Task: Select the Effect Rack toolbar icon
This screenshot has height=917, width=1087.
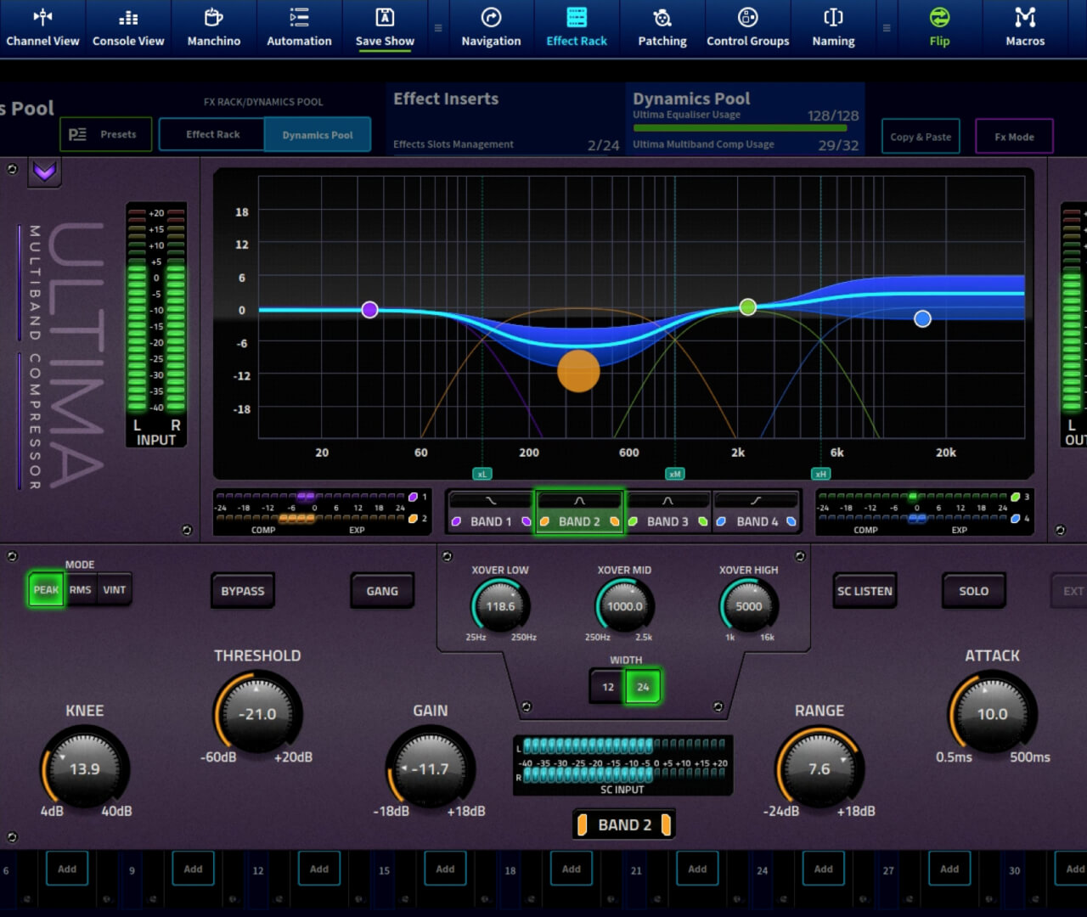Action: coord(577,28)
